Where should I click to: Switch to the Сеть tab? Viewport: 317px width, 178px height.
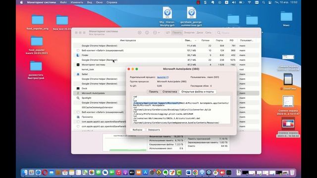[208, 33]
